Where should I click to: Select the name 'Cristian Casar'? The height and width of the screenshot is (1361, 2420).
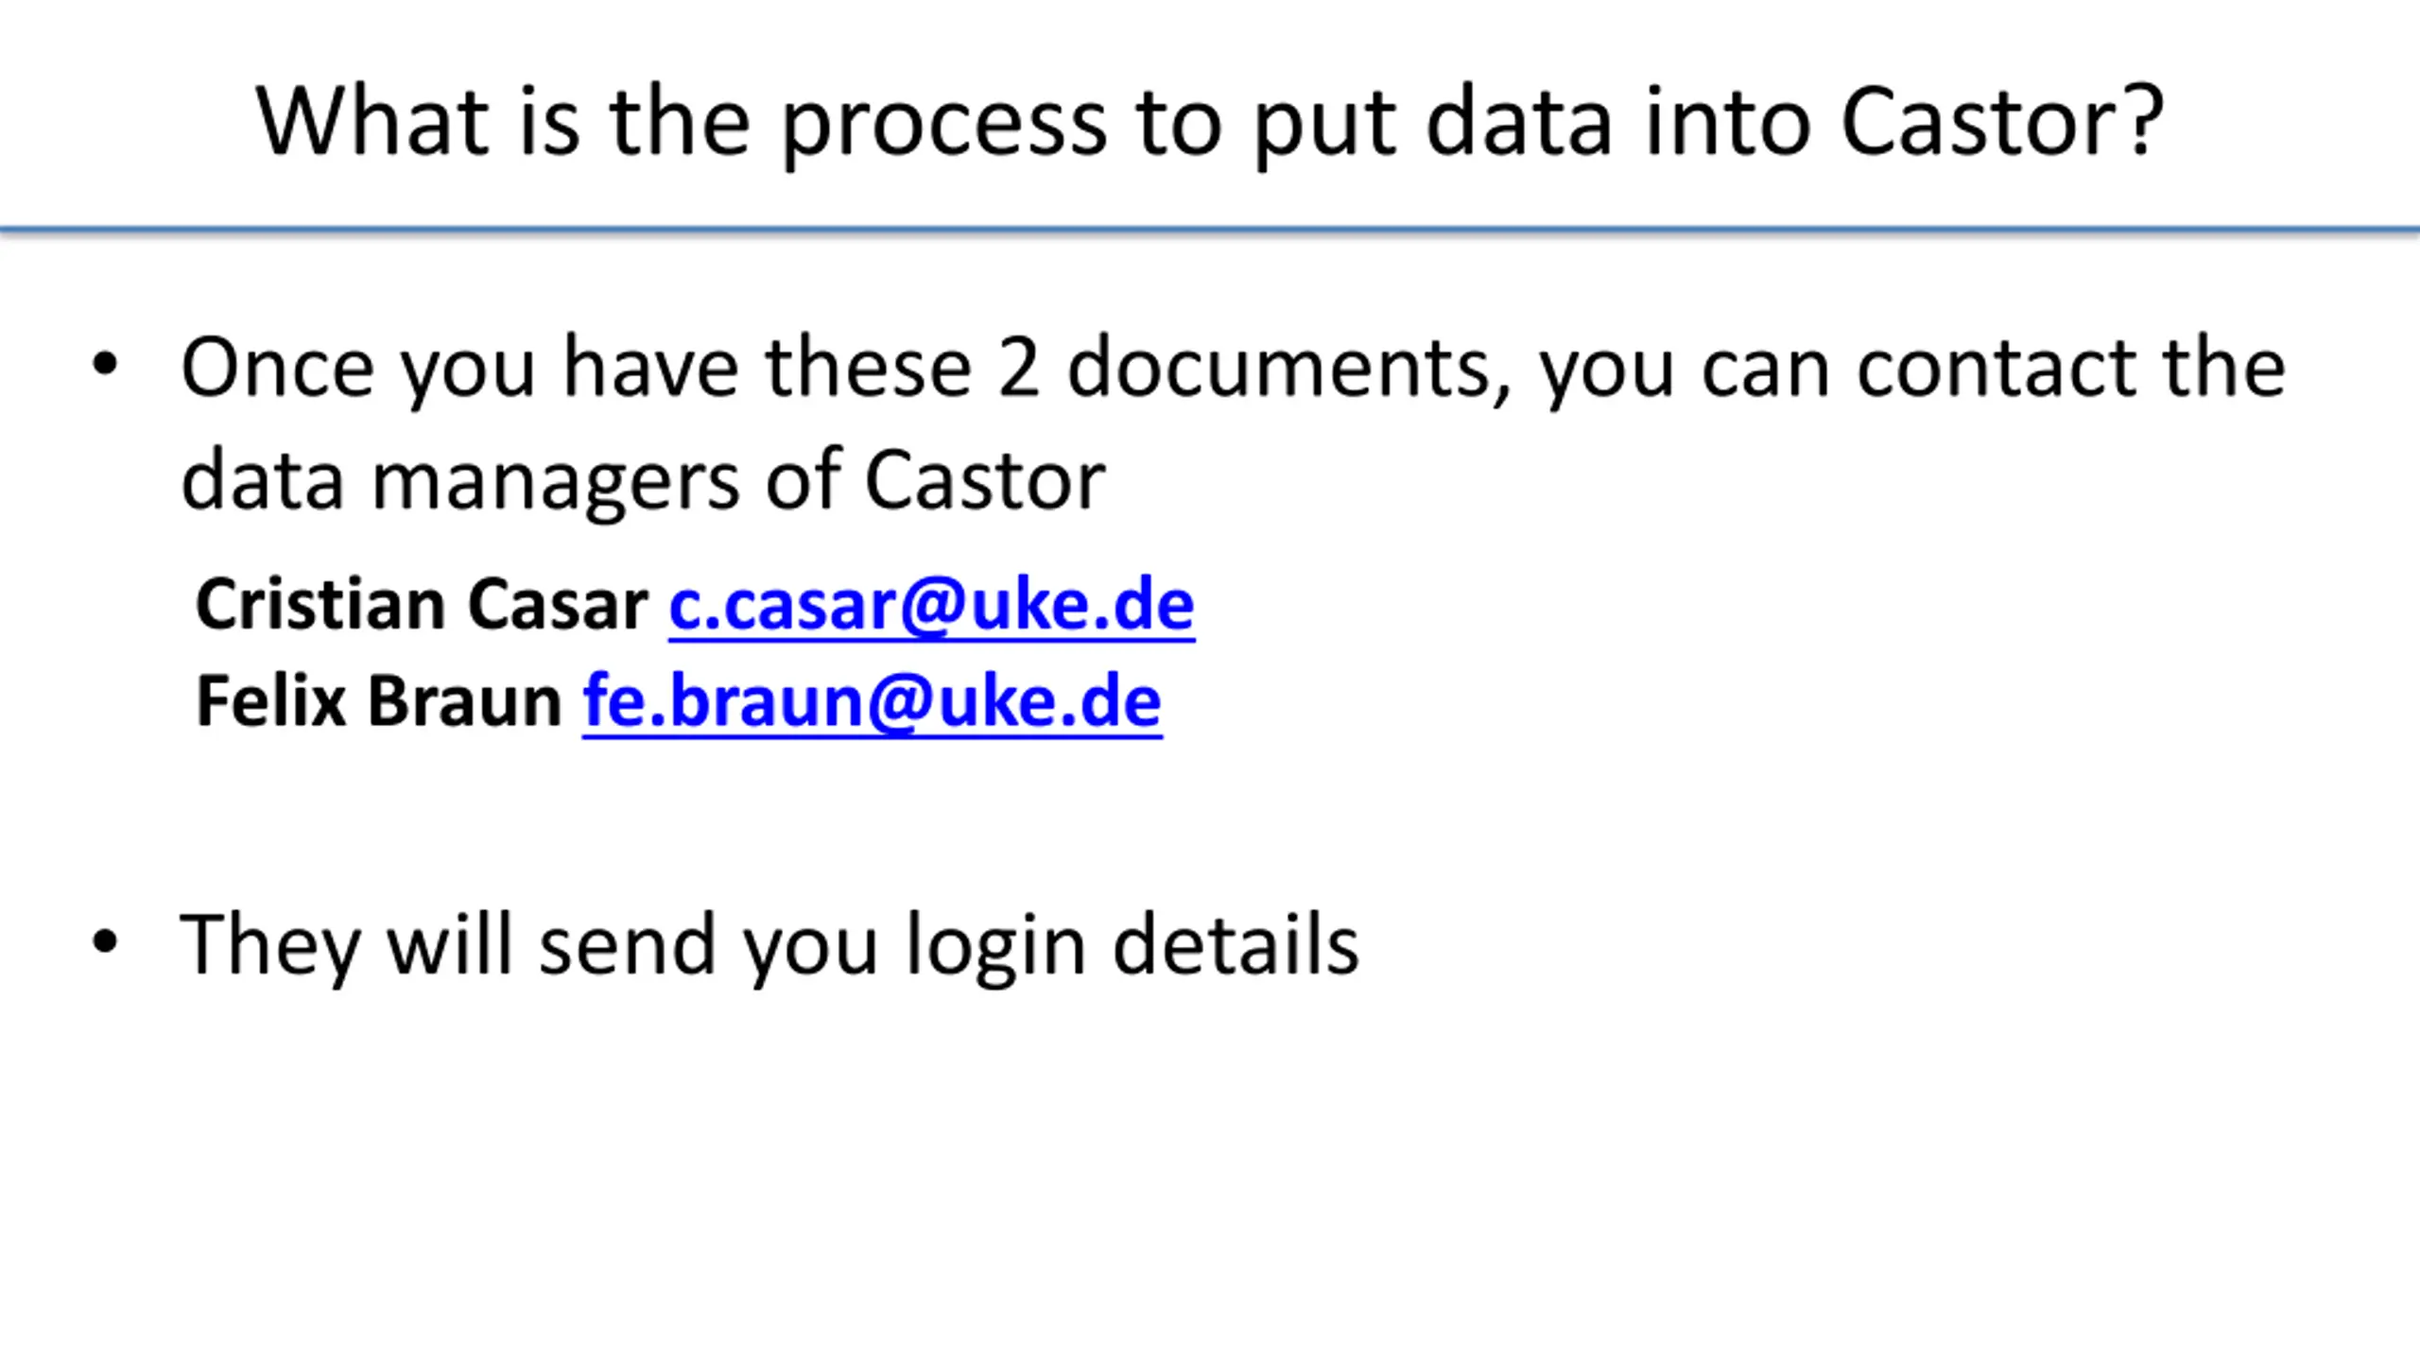pos(422,605)
